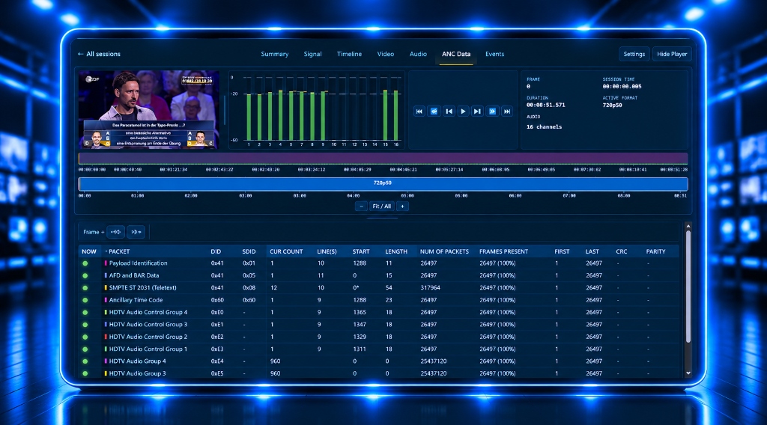
Task: Jump to the start of the recording
Action: coord(419,111)
